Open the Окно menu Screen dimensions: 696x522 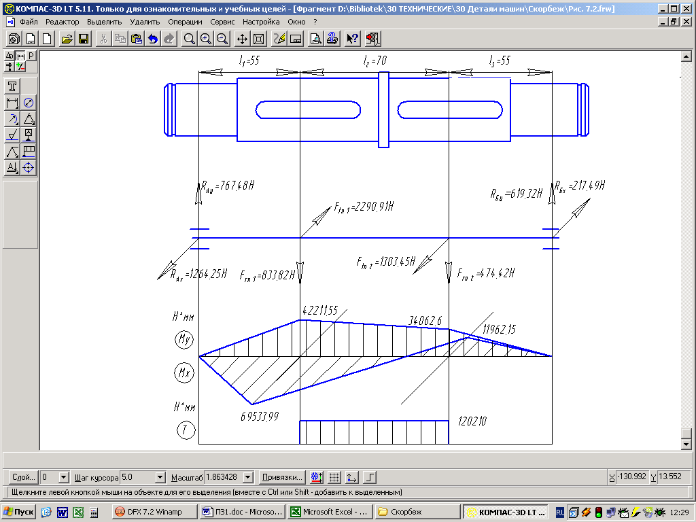(x=296, y=22)
